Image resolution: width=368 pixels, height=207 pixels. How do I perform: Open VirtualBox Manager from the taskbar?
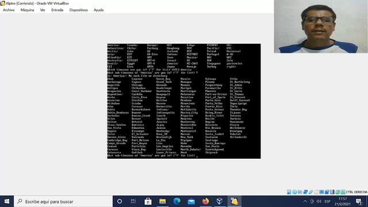(220, 201)
